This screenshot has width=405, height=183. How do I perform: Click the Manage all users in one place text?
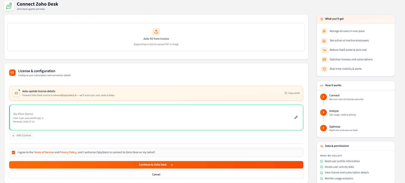tap(347, 31)
